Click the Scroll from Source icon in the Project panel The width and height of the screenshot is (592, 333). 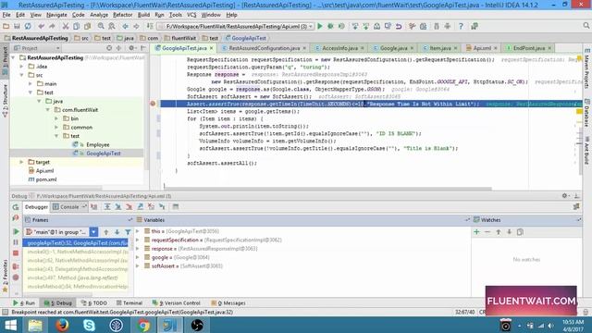pyautogui.click(x=109, y=48)
